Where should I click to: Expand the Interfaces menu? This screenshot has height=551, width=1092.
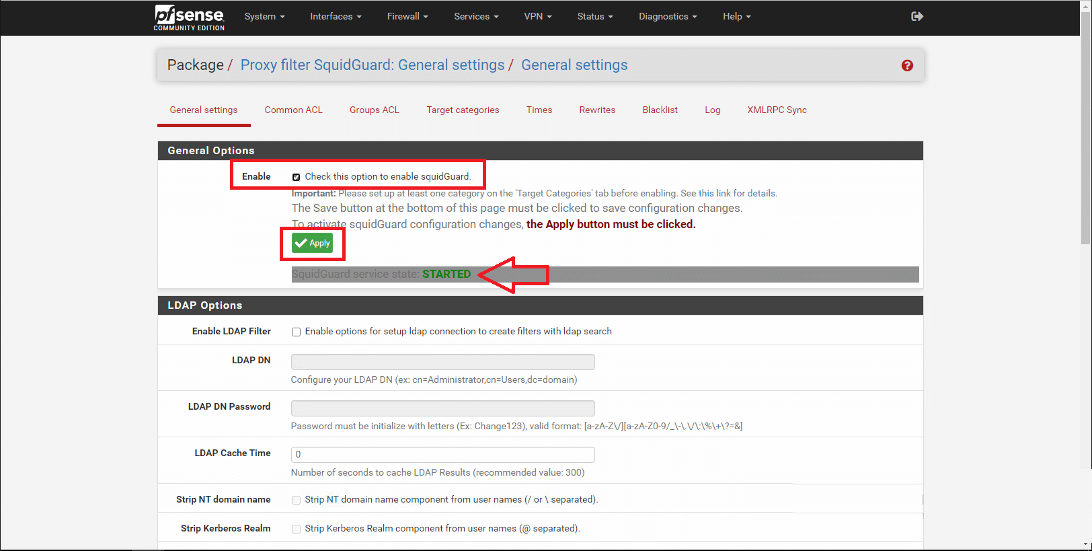(336, 16)
